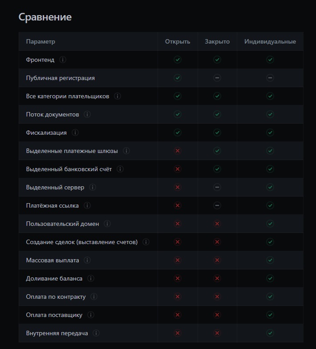Click info icon beside Фискализация
The image size is (316, 349).
pos(75,132)
